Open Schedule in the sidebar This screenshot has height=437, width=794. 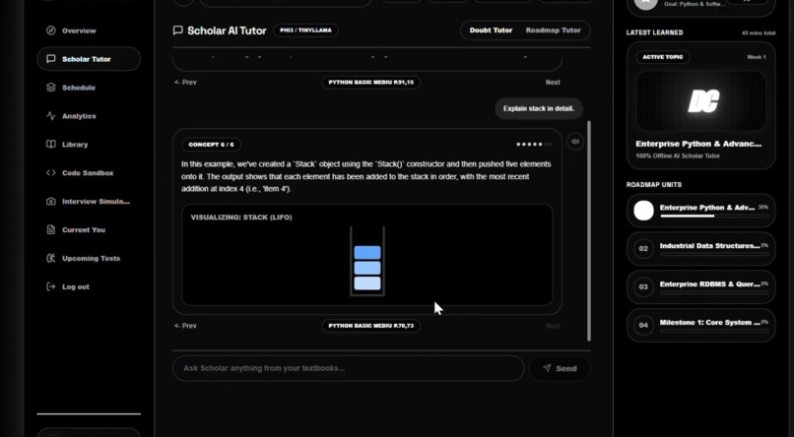pos(89,88)
